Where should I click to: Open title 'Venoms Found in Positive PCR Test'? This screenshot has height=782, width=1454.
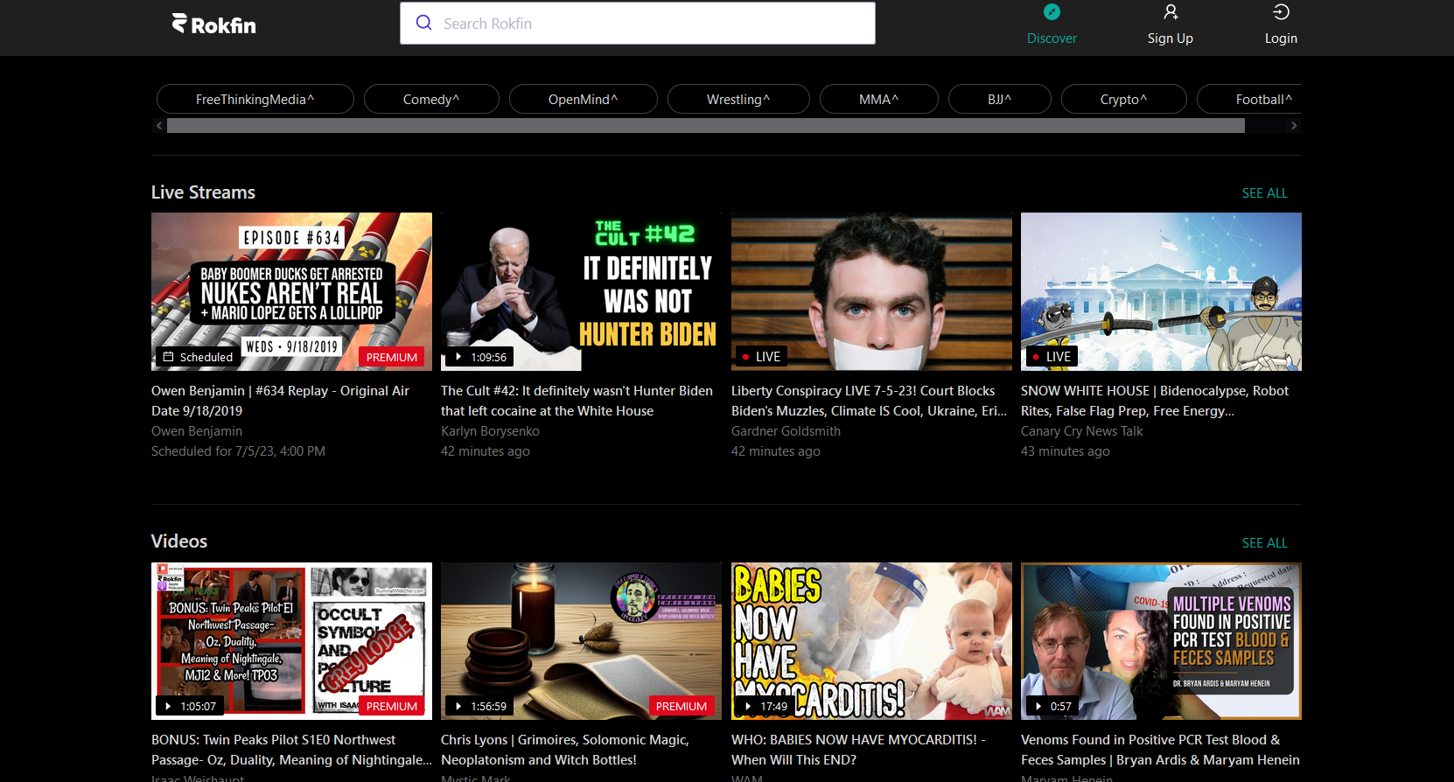tap(1160, 750)
